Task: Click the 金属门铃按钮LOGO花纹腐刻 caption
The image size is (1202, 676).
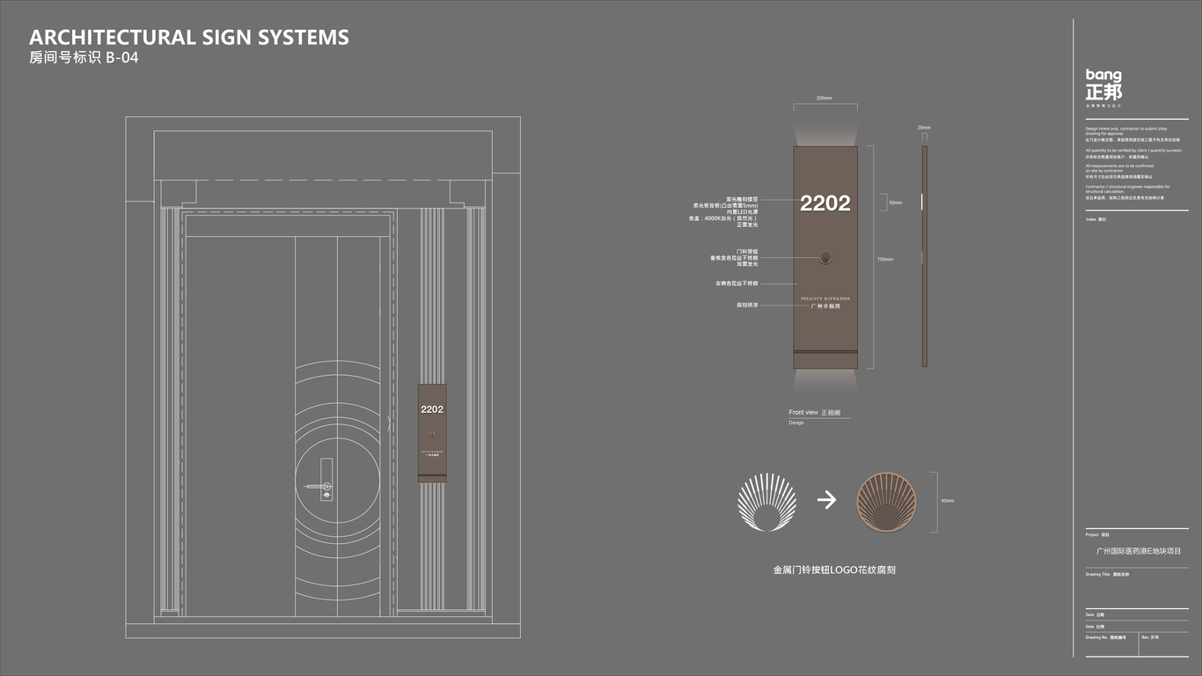Action: (834, 570)
